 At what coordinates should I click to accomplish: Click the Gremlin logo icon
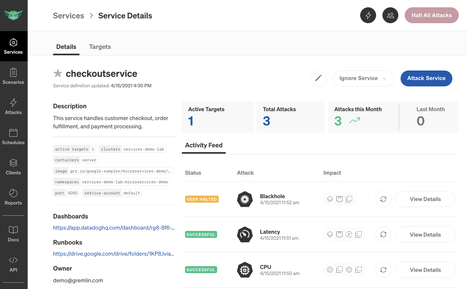[13, 15]
